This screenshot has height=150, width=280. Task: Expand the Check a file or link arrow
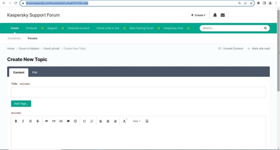pyautogui.click(x=124, y=28)
